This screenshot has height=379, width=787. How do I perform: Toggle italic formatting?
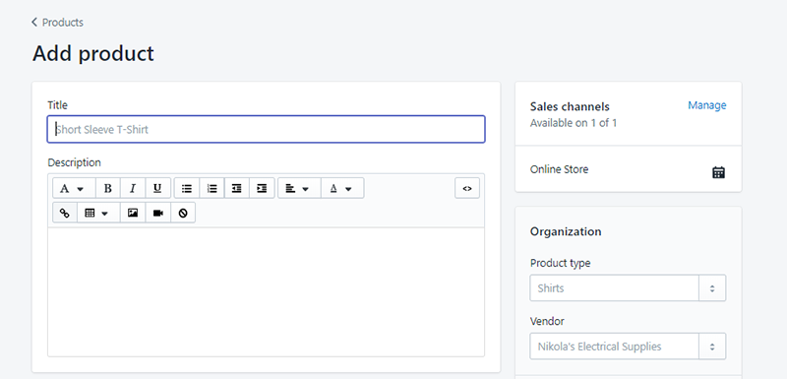133,188
